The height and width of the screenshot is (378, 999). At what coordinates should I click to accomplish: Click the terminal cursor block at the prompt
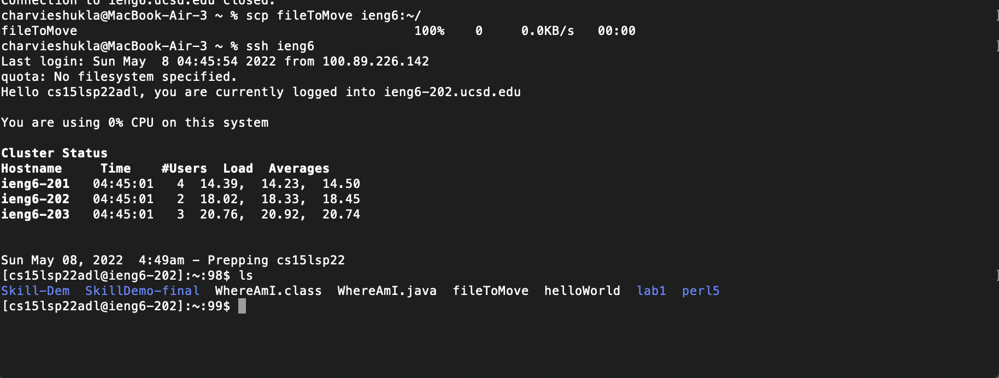click(242, 306)
